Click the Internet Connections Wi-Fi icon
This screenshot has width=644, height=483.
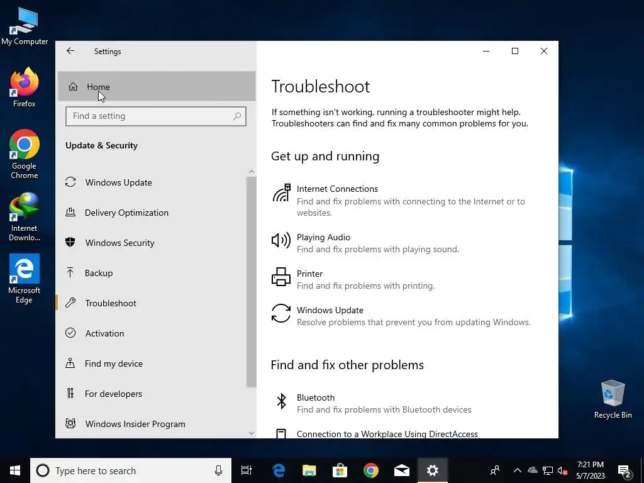281,193
